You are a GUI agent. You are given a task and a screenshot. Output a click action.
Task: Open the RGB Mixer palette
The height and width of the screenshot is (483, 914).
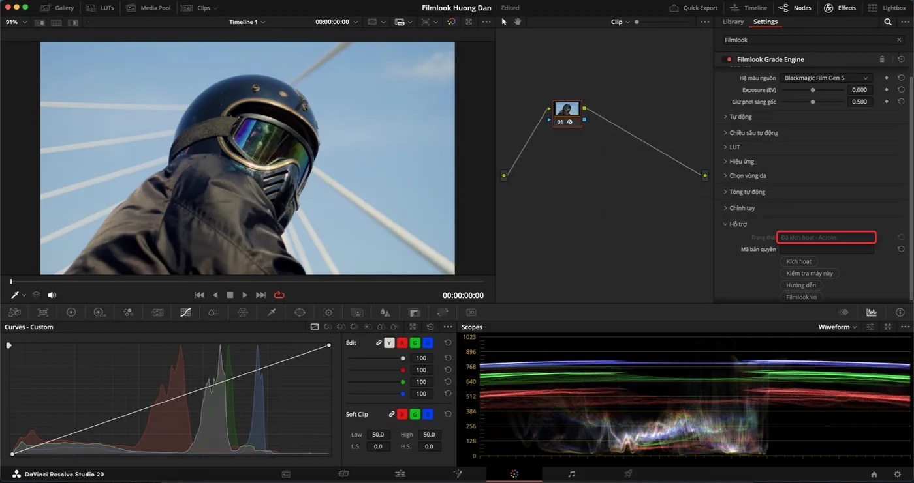pos(129,312)
